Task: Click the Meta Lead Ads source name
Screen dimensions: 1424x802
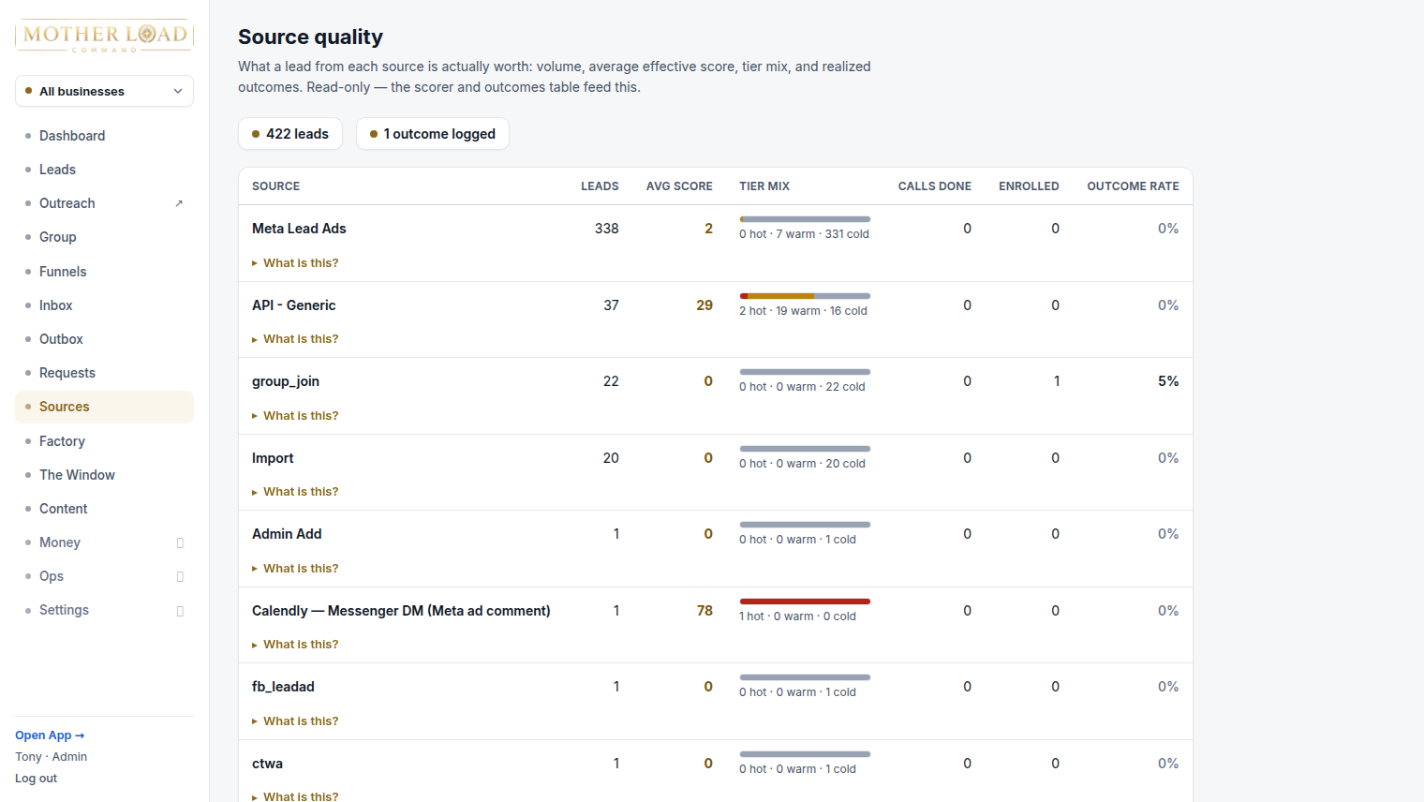Action: pyautogui.click(x=299, y=229)
